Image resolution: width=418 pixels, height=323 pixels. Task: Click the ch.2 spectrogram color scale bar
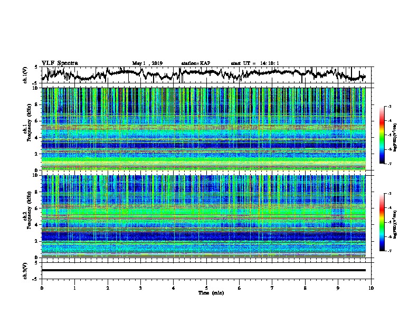coord(382,222)
